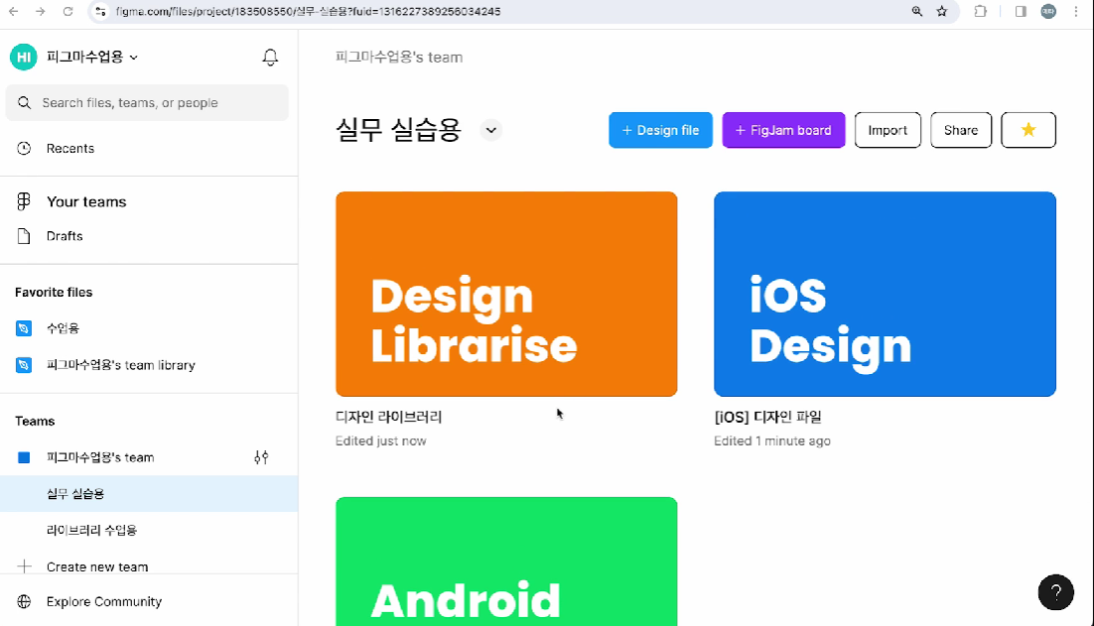Create a new FigJam board
Image resolution: width=1094 pixels, height=626 pixels.
pyautogui.click(x=783, y=130)
